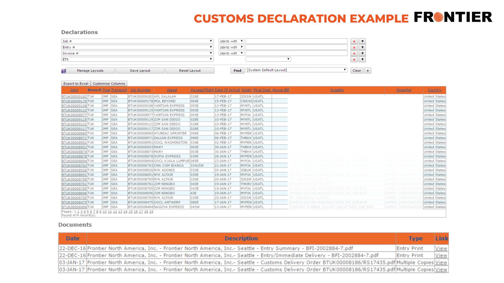
Task: Click the Clear button
Action: 357,70
